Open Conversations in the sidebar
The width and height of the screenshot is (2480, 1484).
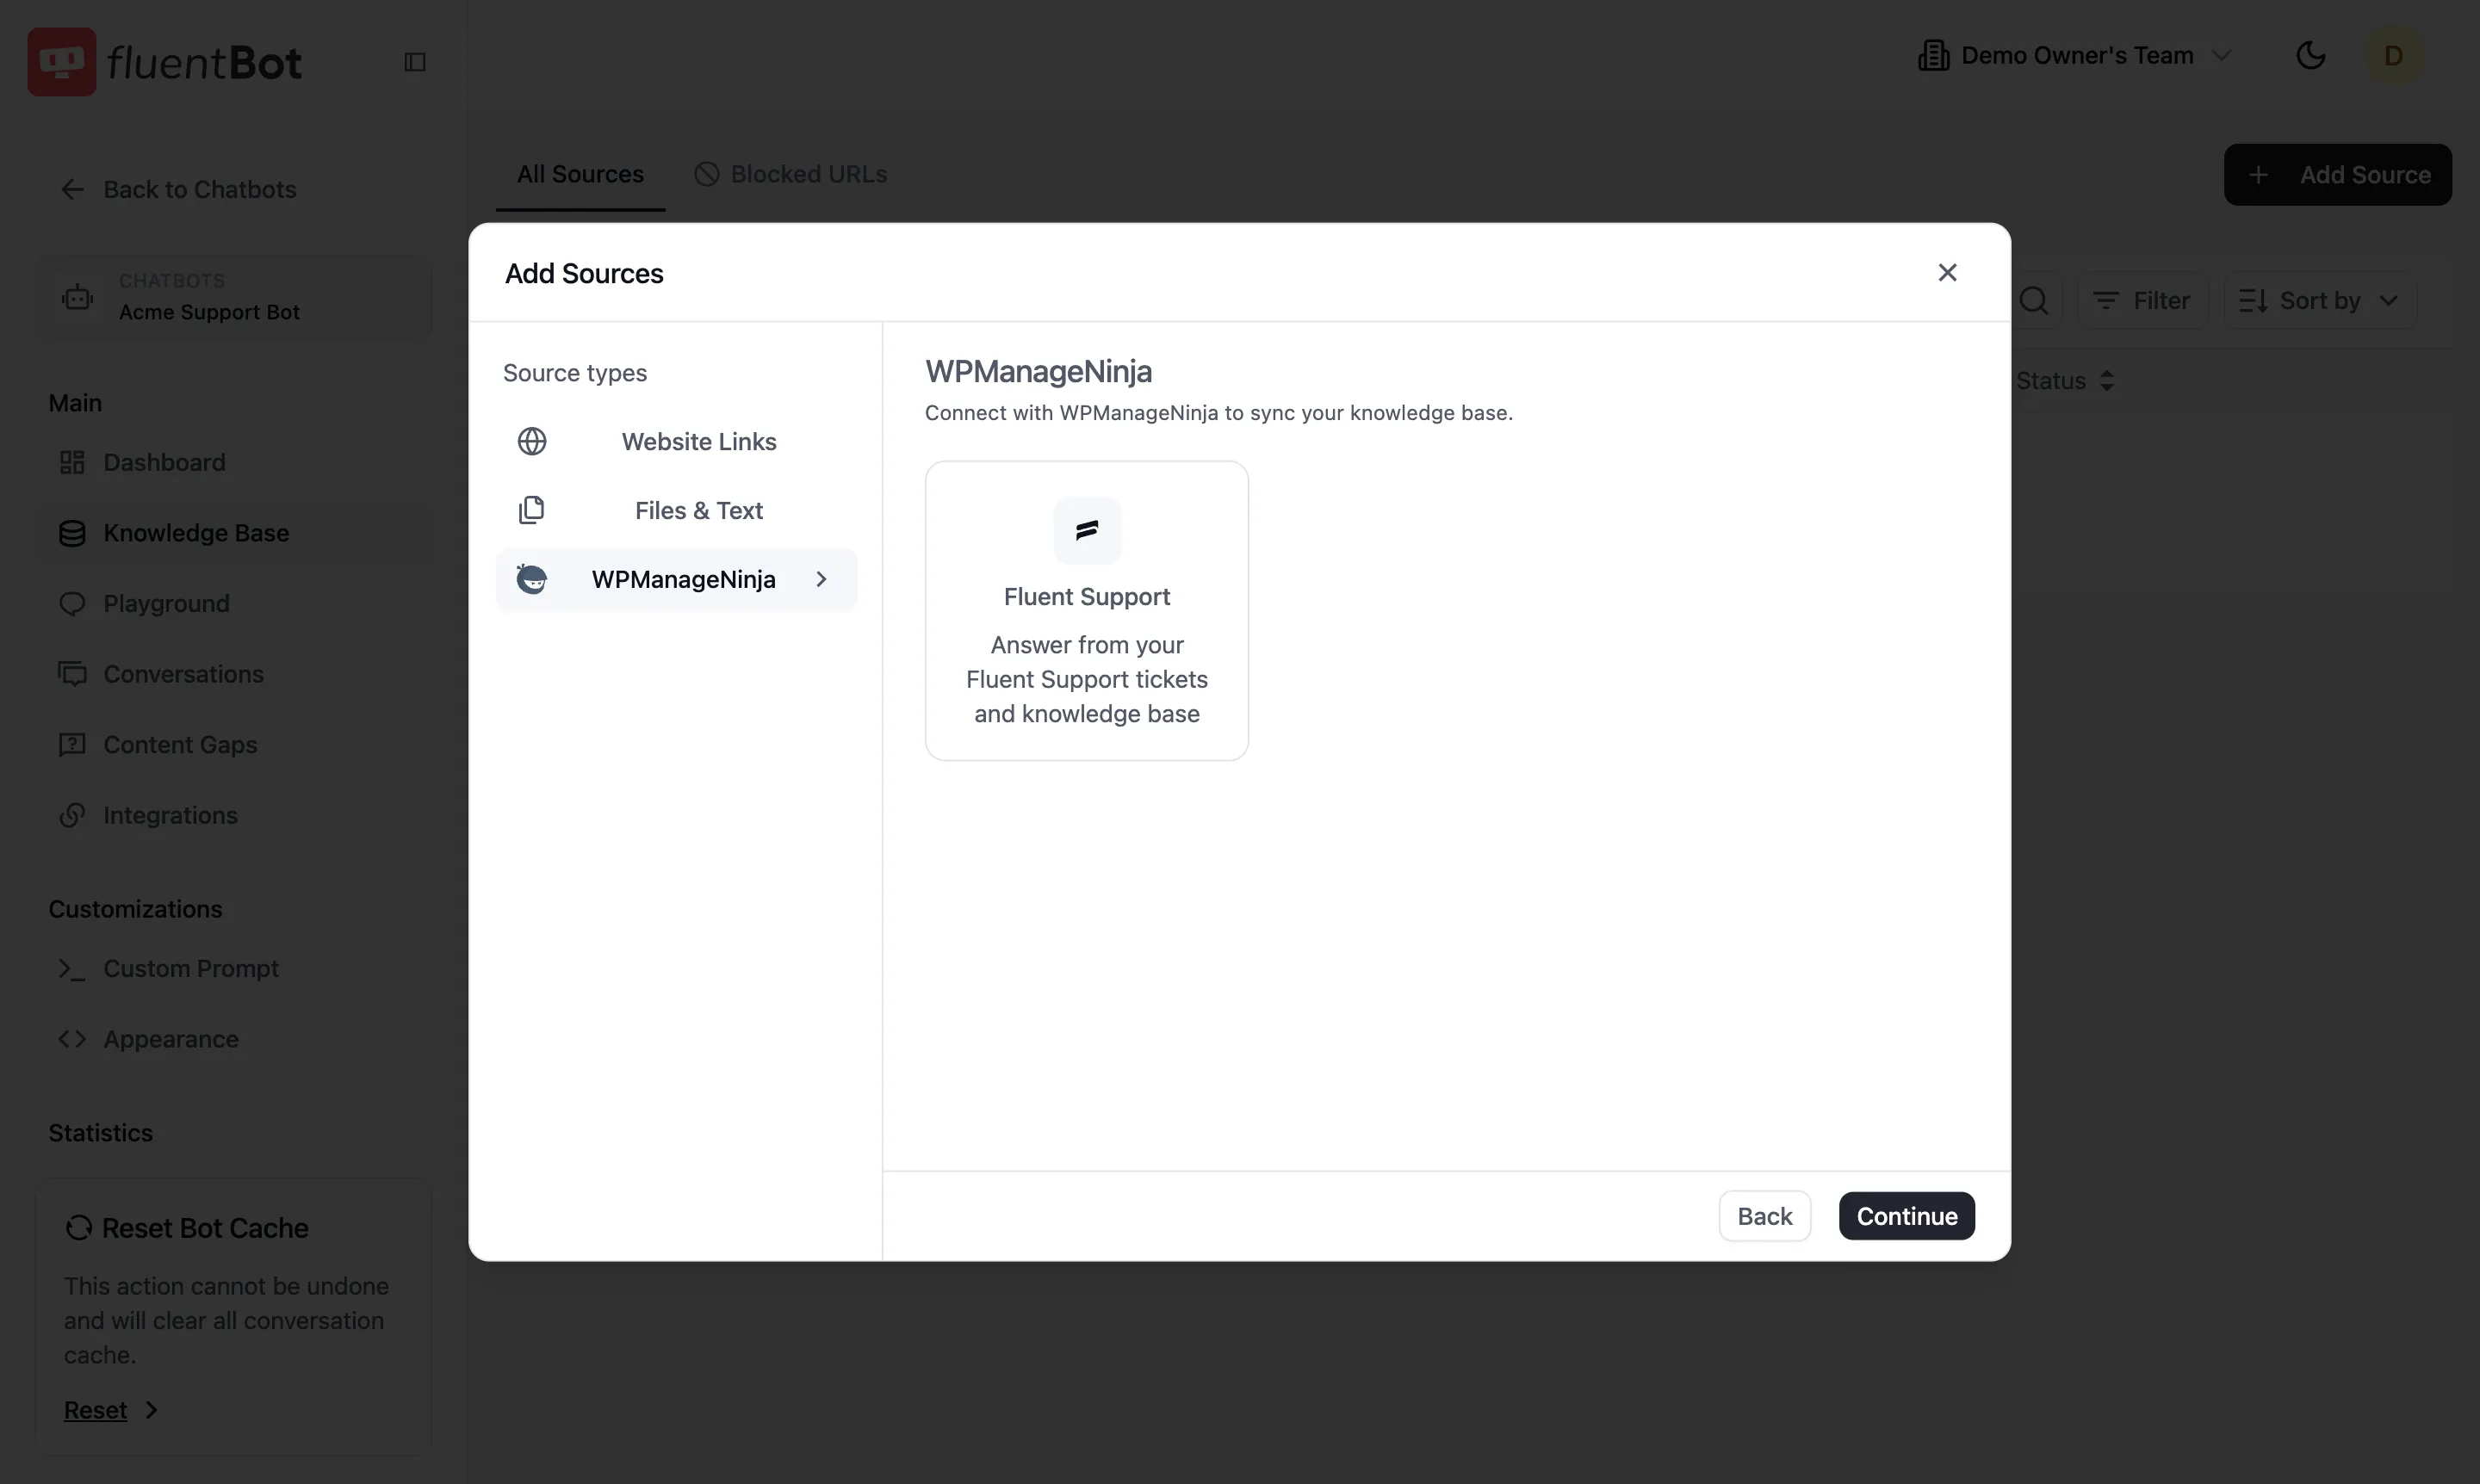(x=233, y=674)
